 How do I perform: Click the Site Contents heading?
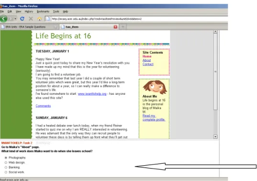point(153,53)
